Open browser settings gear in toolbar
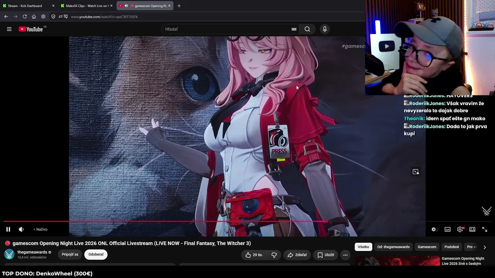This screenshot has height=278, width=495. point(43,17)
